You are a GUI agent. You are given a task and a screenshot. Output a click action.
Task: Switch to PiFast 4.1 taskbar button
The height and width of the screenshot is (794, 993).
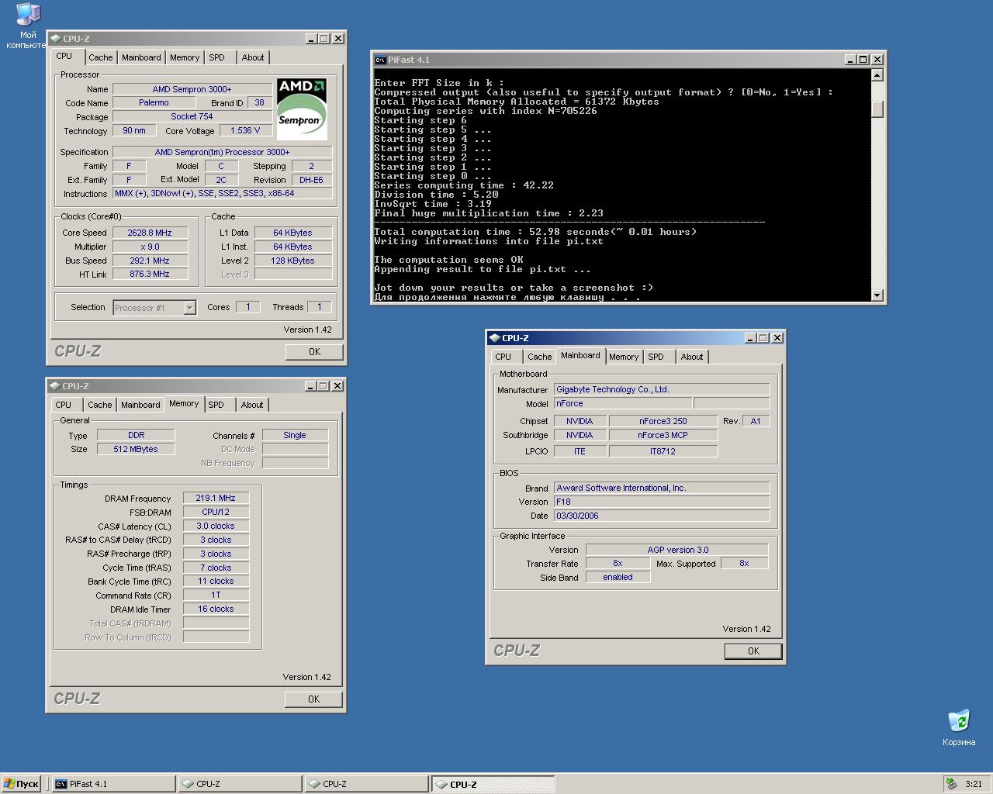click(x=113, y=784)
